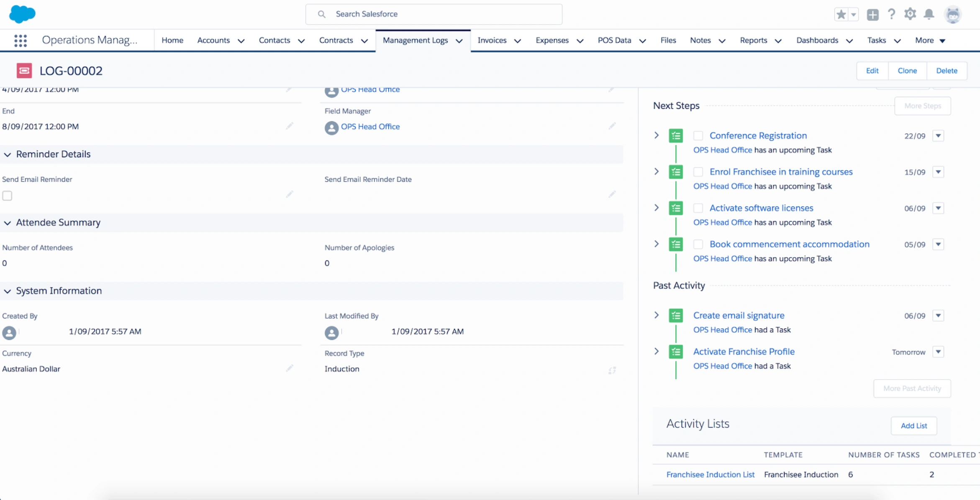This screenshot has height=500, width=980.
Task: Open the Help question mark icon
Action: coord(891,14)
